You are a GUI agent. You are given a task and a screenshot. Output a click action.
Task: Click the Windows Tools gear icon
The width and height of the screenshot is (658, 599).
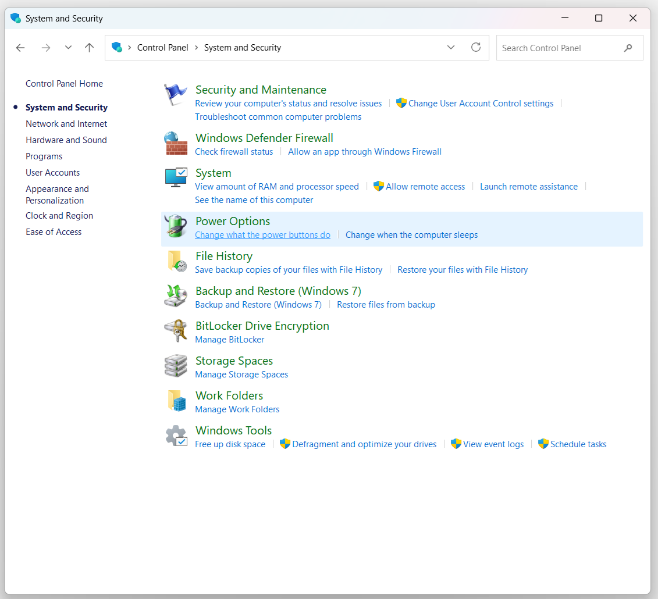coord(176,436)
